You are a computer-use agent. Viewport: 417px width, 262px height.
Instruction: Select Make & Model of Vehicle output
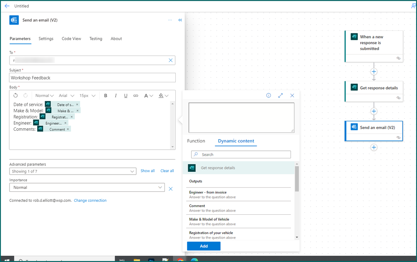click(238, 221)
